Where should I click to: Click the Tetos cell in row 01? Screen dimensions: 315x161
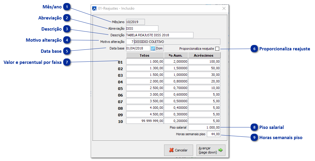click(145, 61)
